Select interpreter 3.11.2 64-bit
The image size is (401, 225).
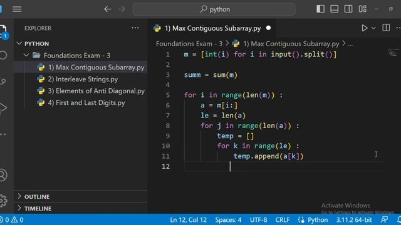pyautogui.click(x=354, y=219)
